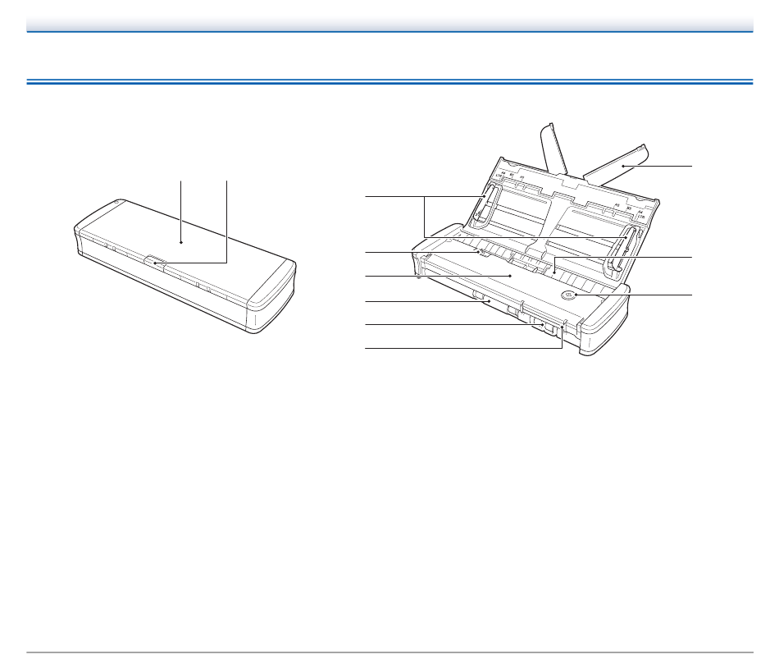Click the rear connector port below the front panel
This screenshot has height=659, width=779.
click(x=545, y=327)
